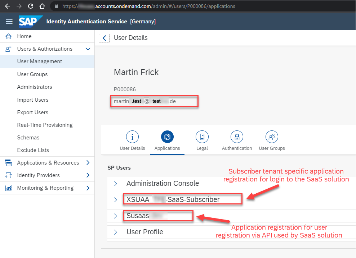Image resolution: width=356 pixels, height=258 pixels.
Task: Click Identity Authentication Service title
Action: (x=86, y=22)
